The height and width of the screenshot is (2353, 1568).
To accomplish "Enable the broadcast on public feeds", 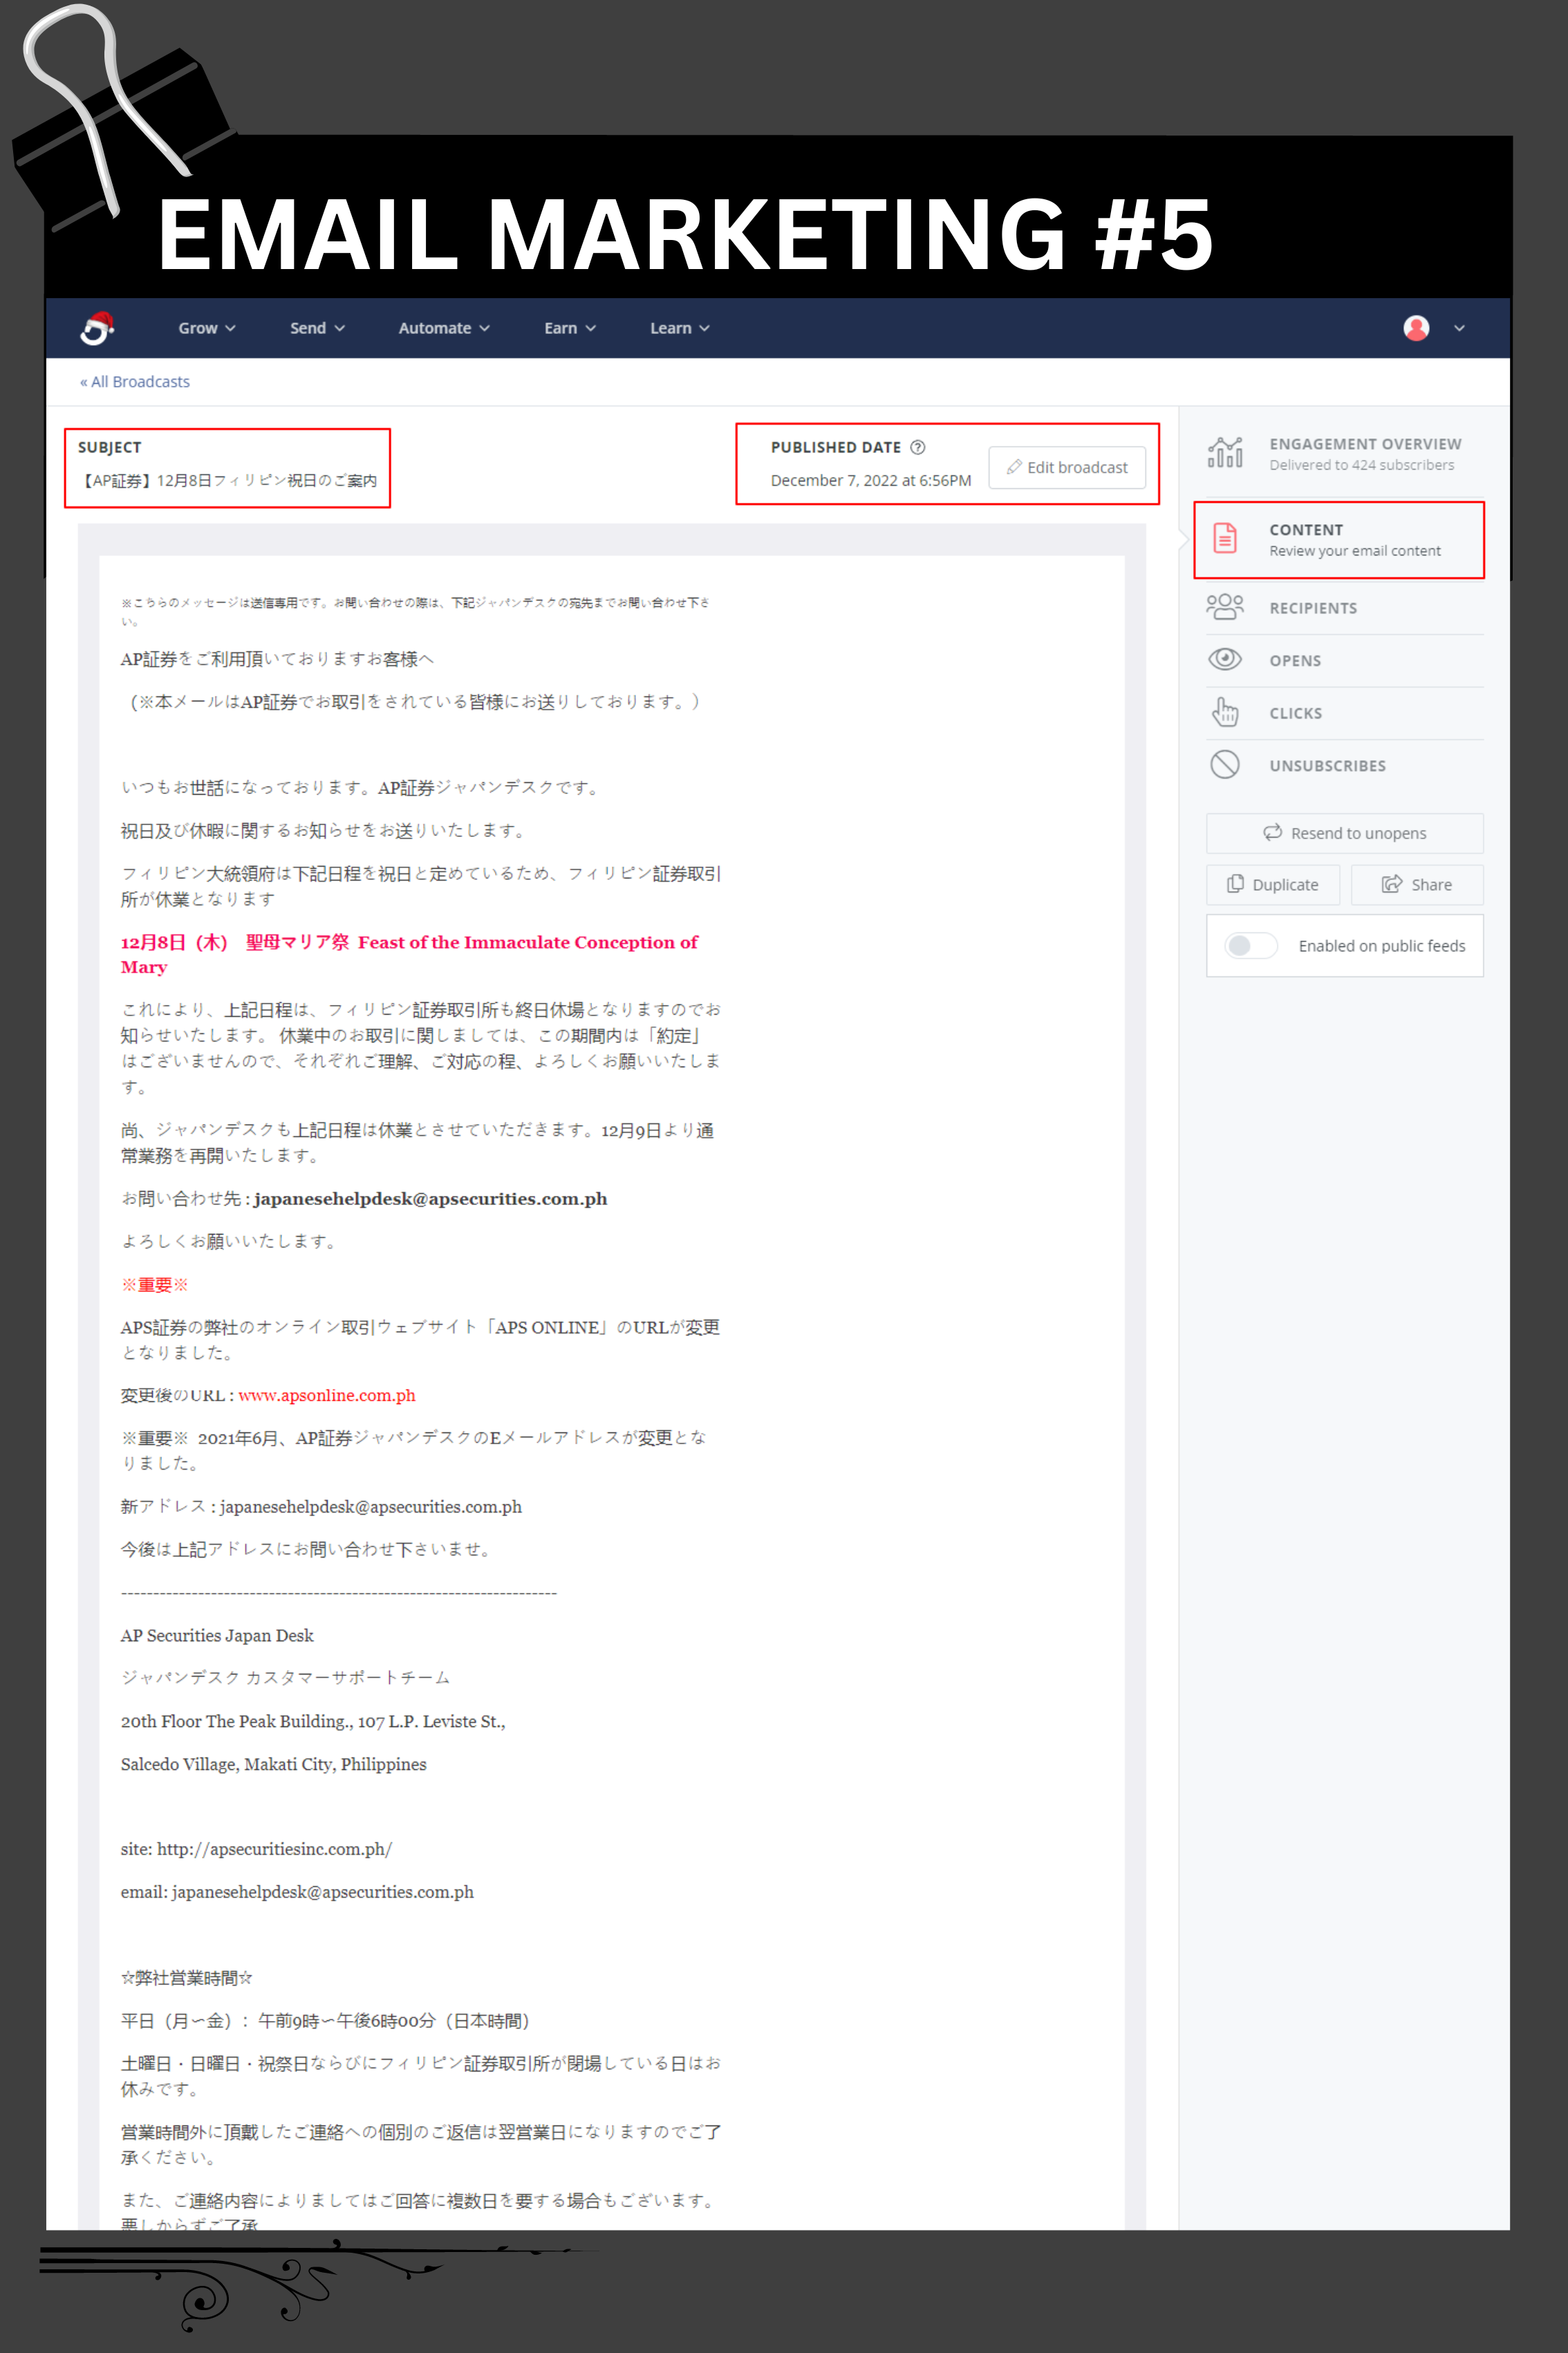I will point(1251,945).
